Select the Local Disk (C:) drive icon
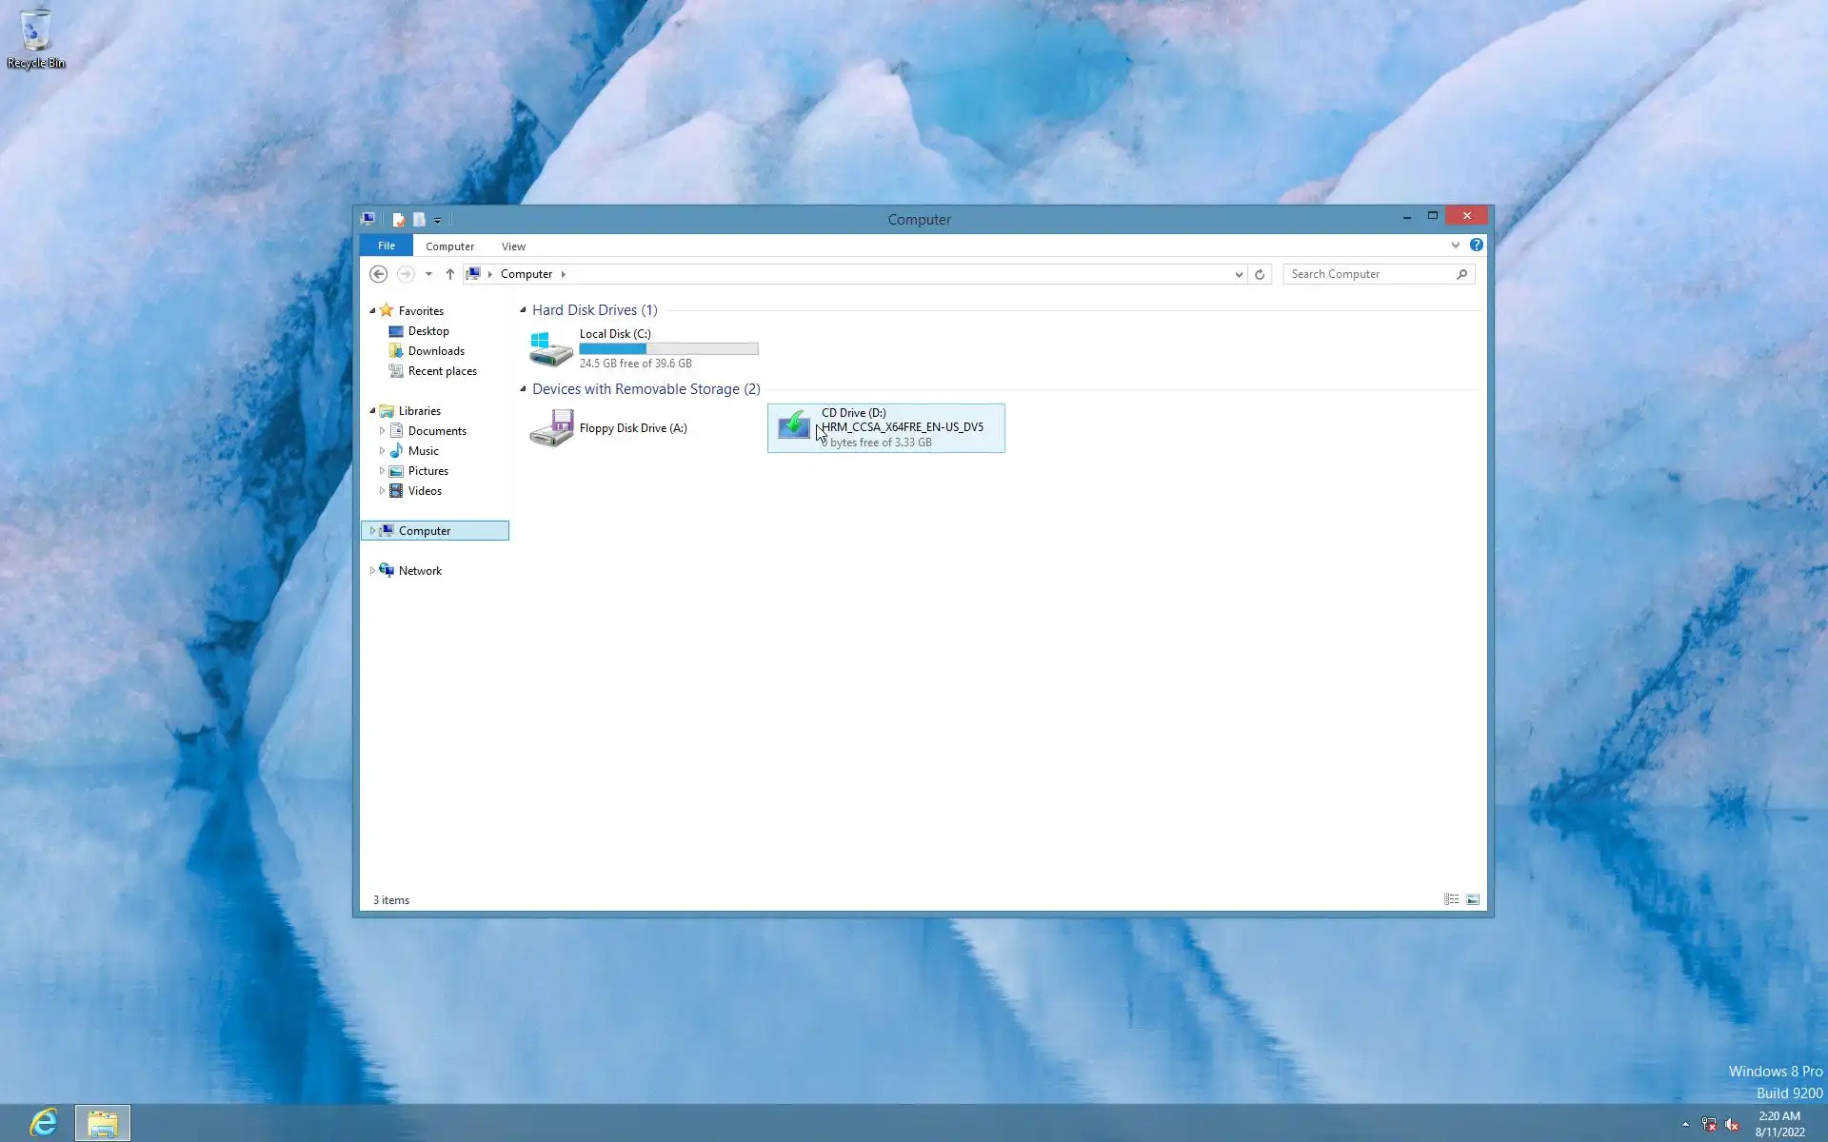This screenshot has width=1828, height=1142. [551, 349]
